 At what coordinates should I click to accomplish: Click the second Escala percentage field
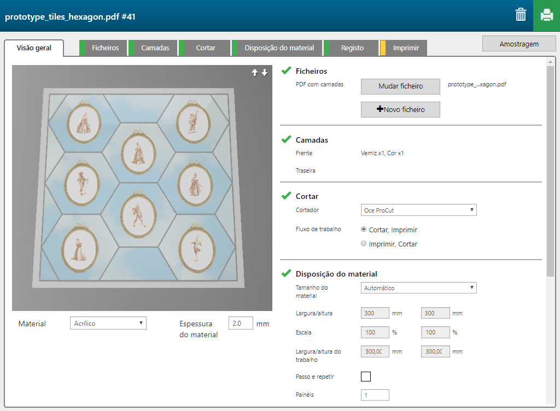435,332
